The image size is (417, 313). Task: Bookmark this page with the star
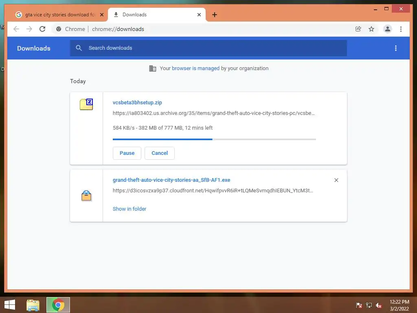click(x=371, y=29)
